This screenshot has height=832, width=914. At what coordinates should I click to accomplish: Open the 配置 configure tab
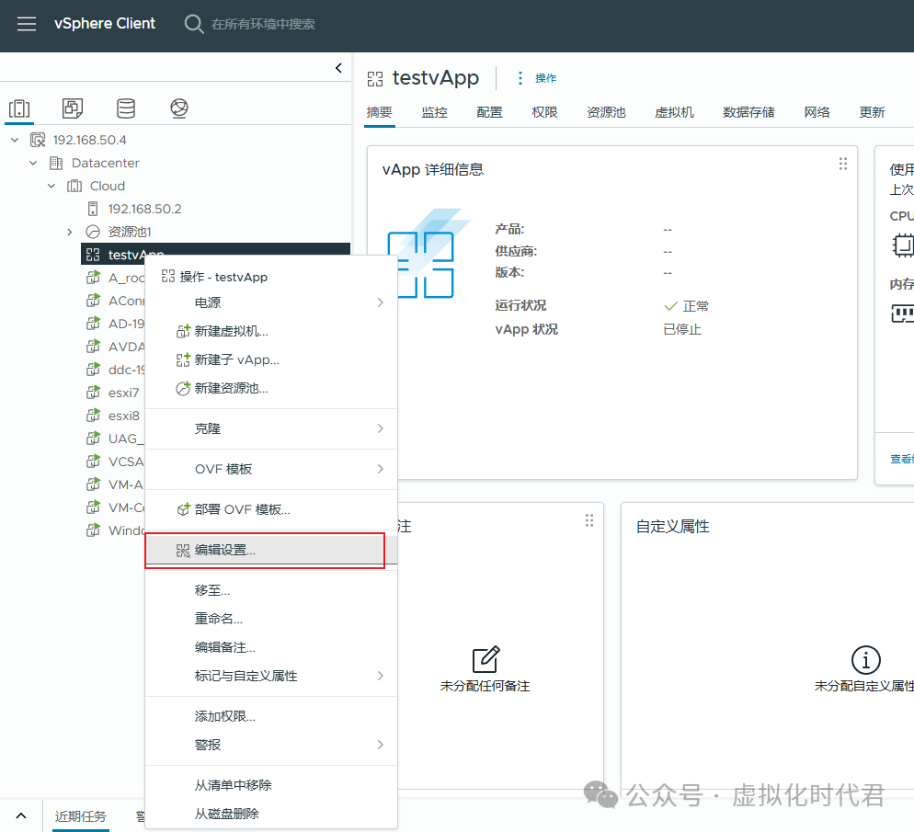tap(489, 112)
